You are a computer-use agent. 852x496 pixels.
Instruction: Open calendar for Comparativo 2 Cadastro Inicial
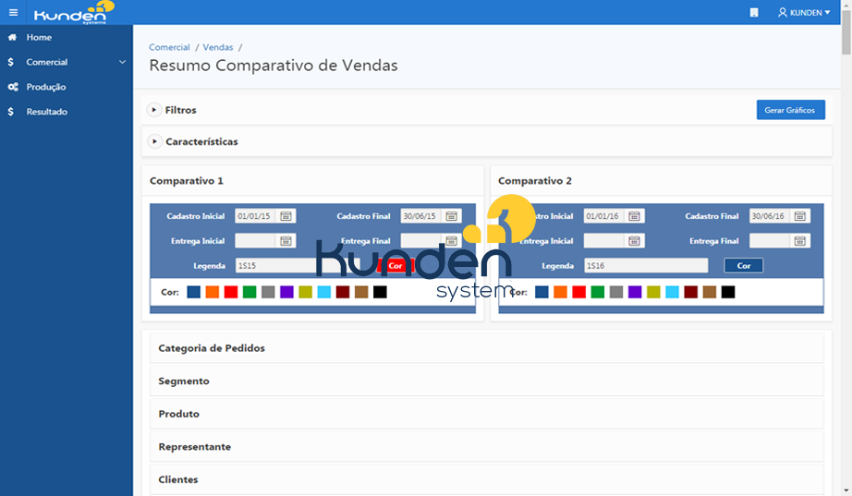(634, 216)
